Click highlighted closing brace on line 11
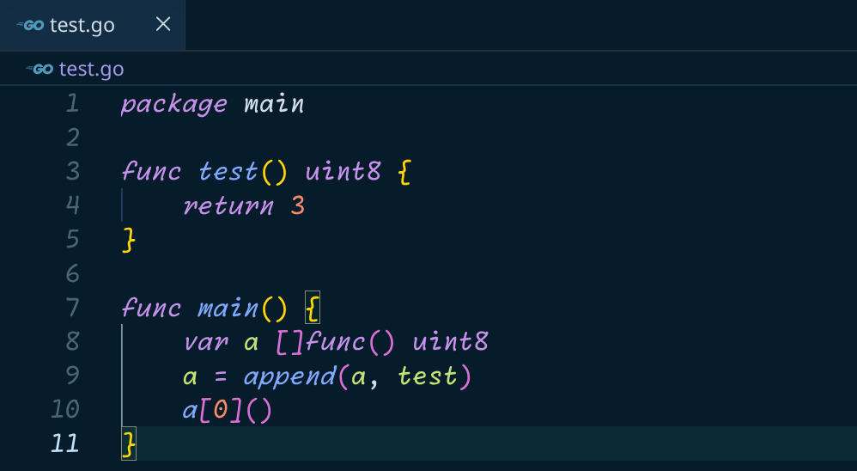This screenshot has height=471, width=857. (129, 443)
